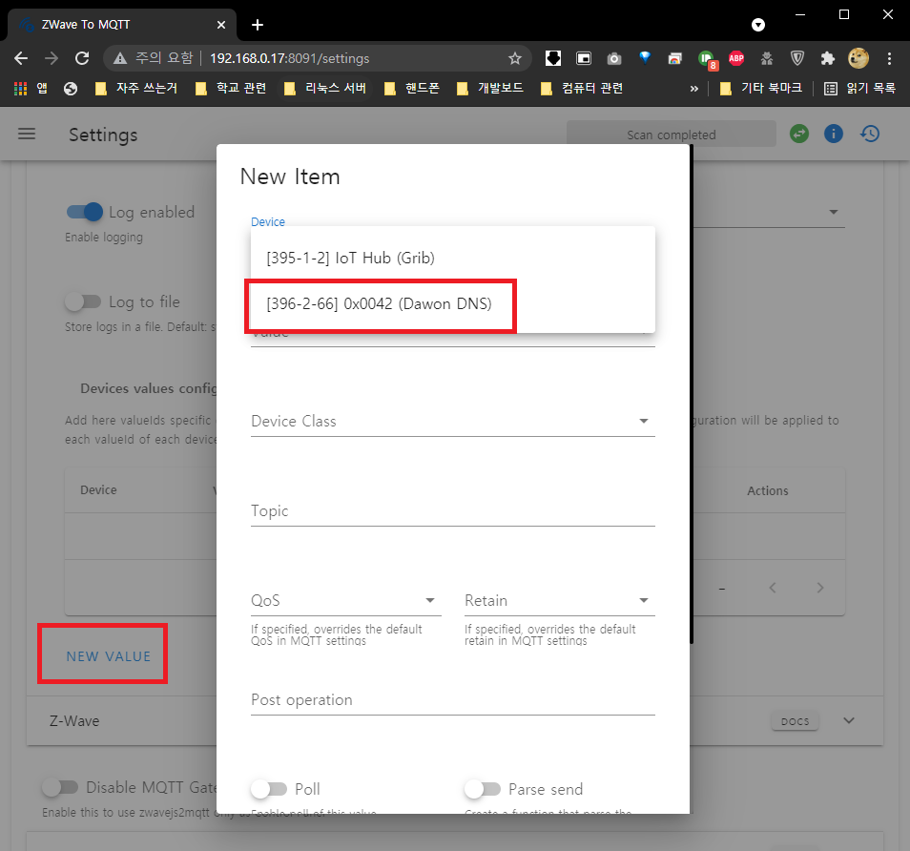Viewport: 910px width, 851px height.
Task: Open the hamburger navigation menu
Action: [x=27, y=135]
